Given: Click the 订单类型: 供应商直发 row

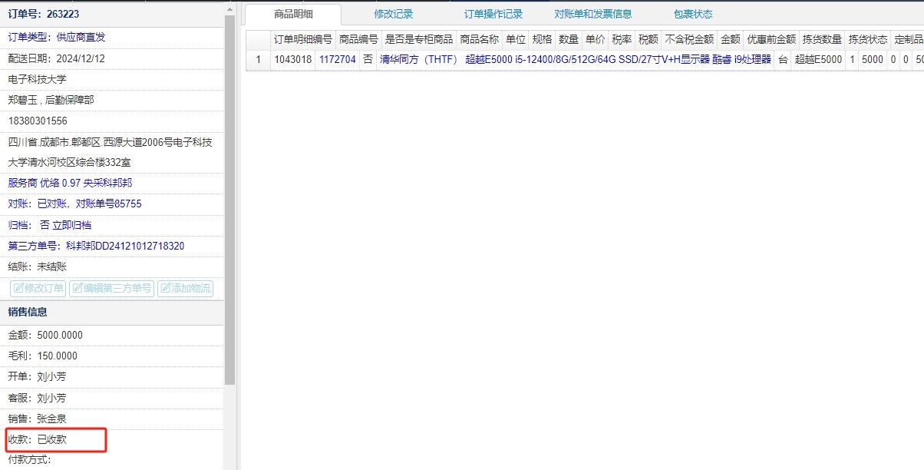Looking at the screenshot, I should [x=112, y=37].
